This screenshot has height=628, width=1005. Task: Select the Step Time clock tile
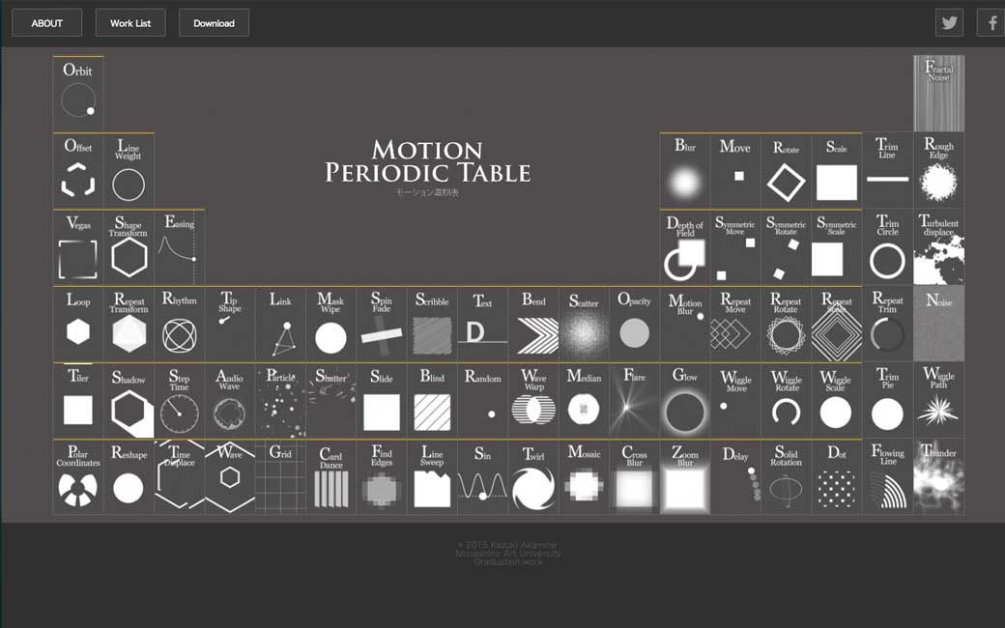pyautogui.click(x=179, y=400)
